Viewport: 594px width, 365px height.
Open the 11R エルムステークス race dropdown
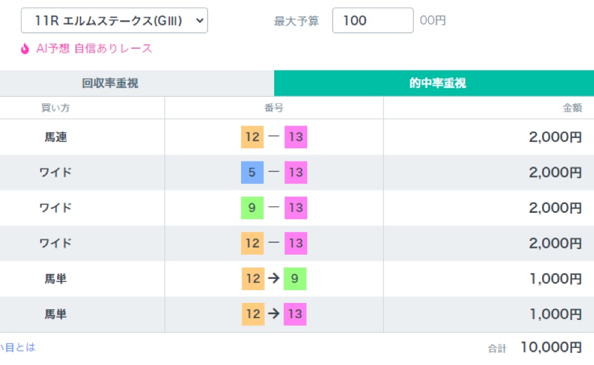coord(114,21)
